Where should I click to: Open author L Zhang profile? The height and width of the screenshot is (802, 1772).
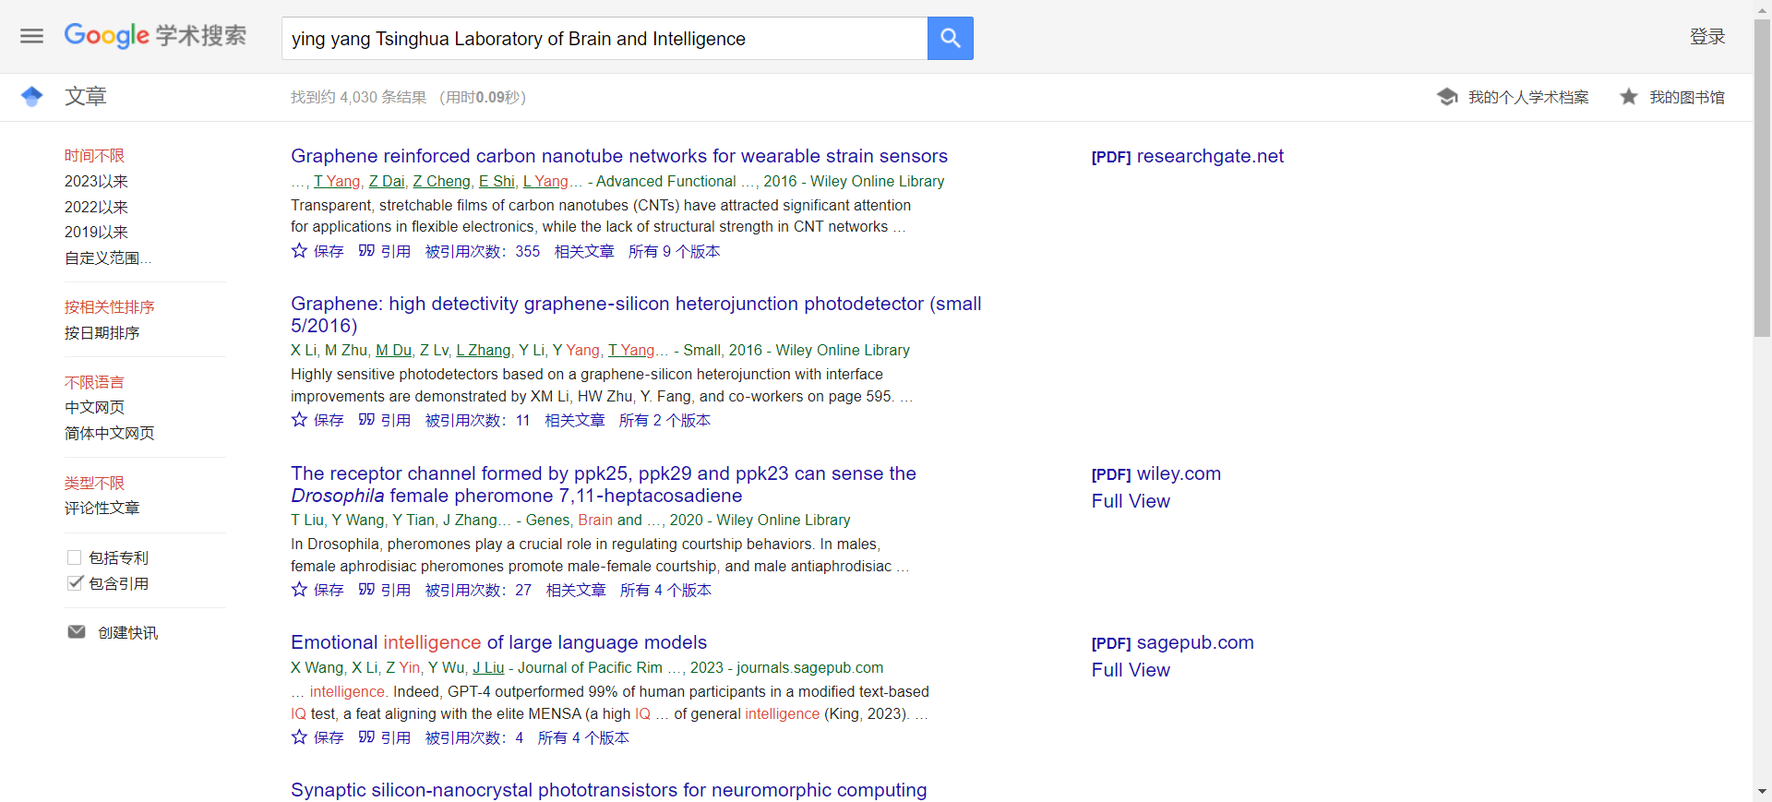pyautogui.click(x=484, y=350)
